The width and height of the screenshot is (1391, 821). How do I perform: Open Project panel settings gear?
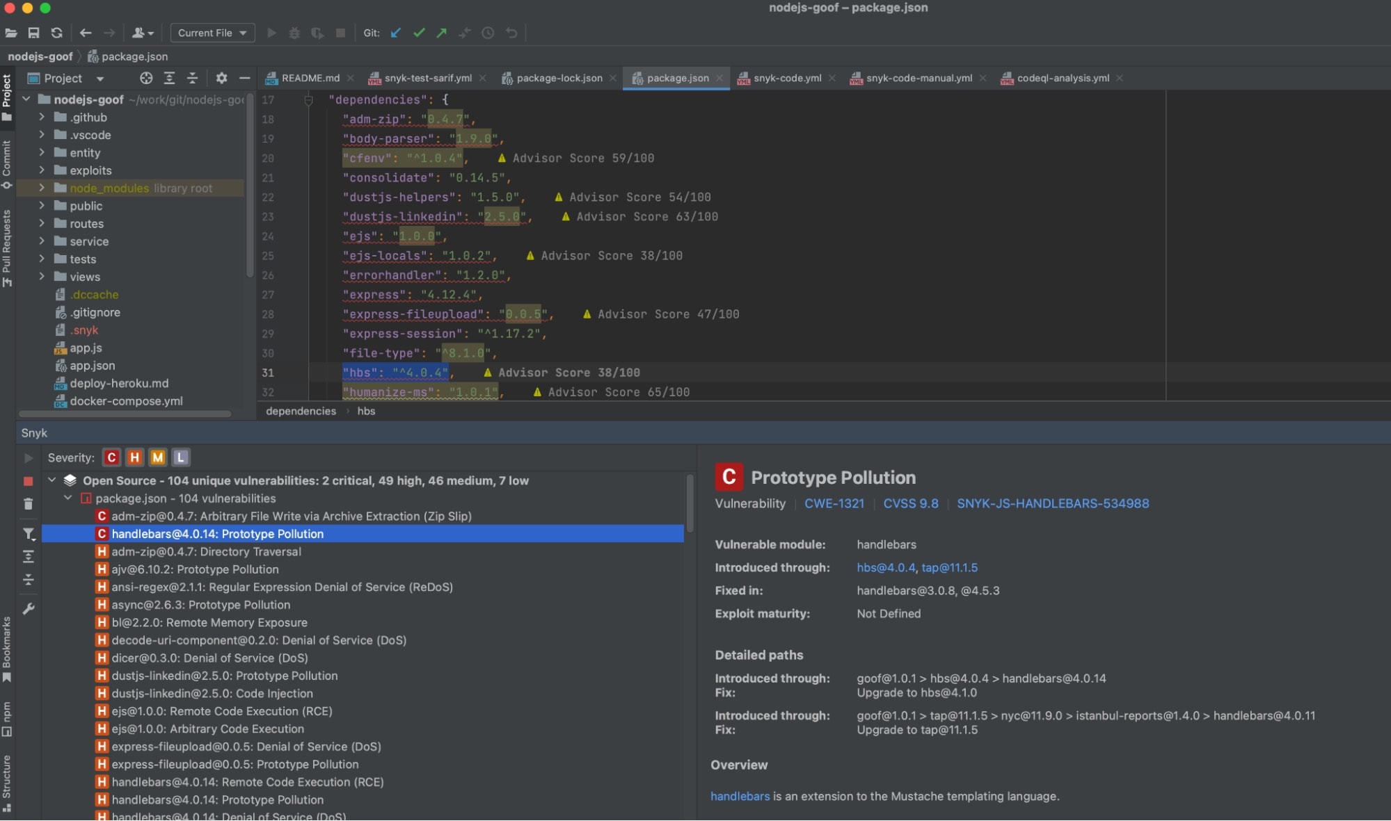click(x=221, y=79)
